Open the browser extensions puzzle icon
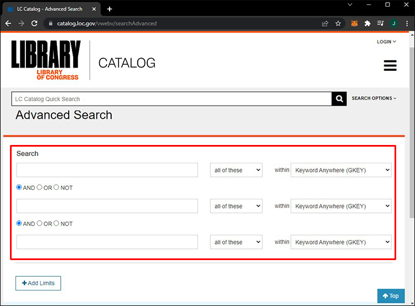The height and width of the screenshot is (306, 415). coord(367,24)
